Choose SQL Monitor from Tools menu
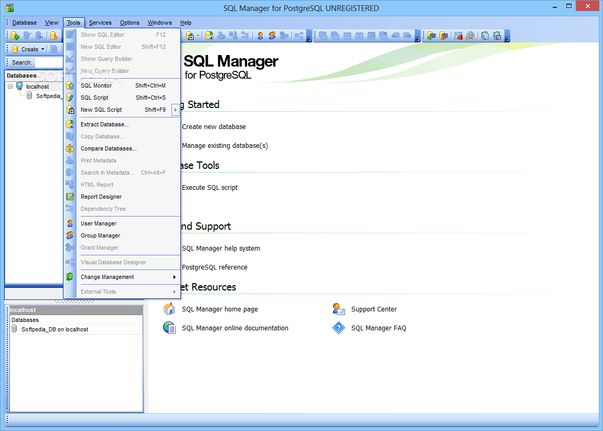Viewport: 603px width, 431px height. coord(122,86)
